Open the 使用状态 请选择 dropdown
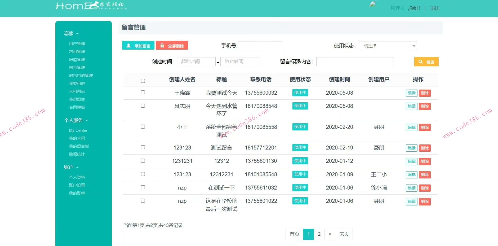This screenshot has width=498, height=246. [x=387, y=45]
